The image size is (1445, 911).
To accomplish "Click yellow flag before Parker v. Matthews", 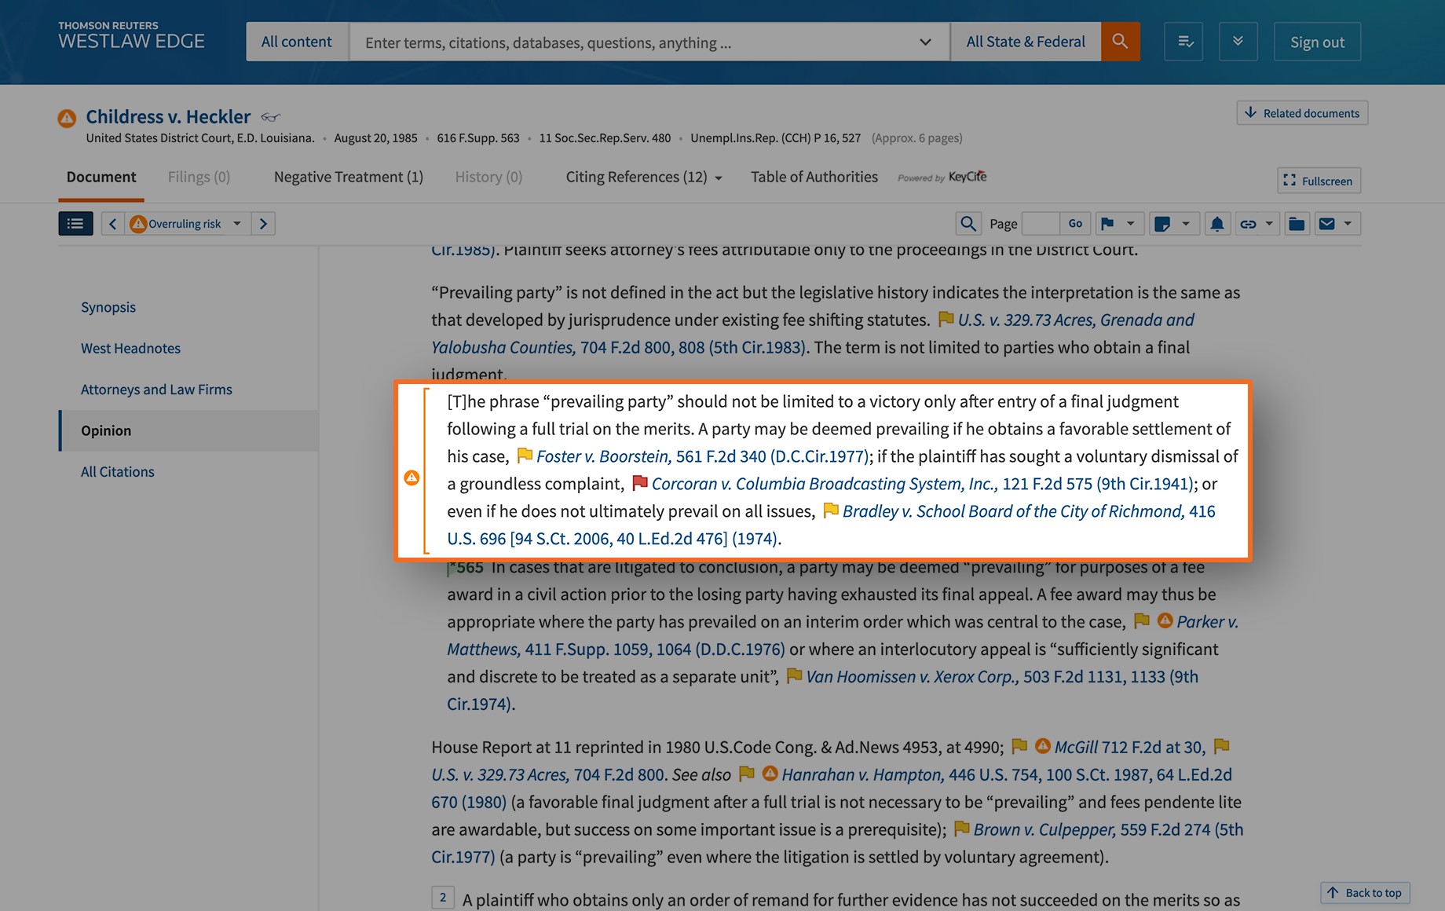I will click(x=1142, y=620).
